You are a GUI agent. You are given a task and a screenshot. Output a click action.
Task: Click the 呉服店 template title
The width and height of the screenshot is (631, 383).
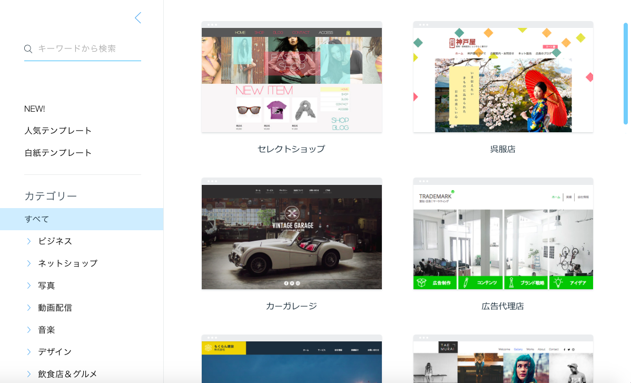click(503, 149)
